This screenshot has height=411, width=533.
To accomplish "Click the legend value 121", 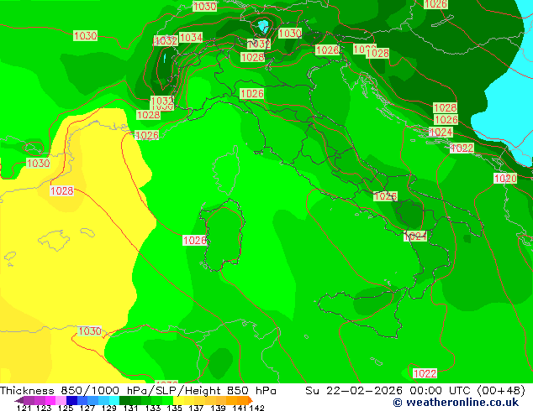I will [x=24, y=408].
